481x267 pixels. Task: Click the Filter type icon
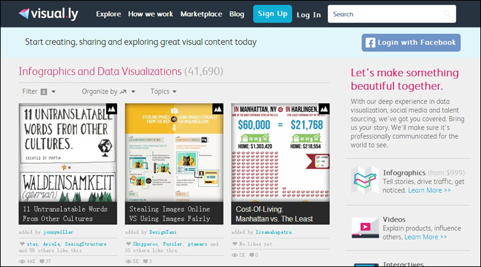click(x=44, y=91)
